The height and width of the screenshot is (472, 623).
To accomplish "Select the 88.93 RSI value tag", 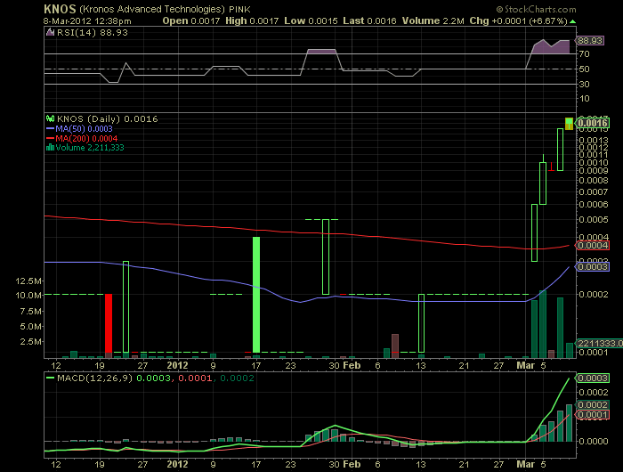I will [x=591, y=41].
